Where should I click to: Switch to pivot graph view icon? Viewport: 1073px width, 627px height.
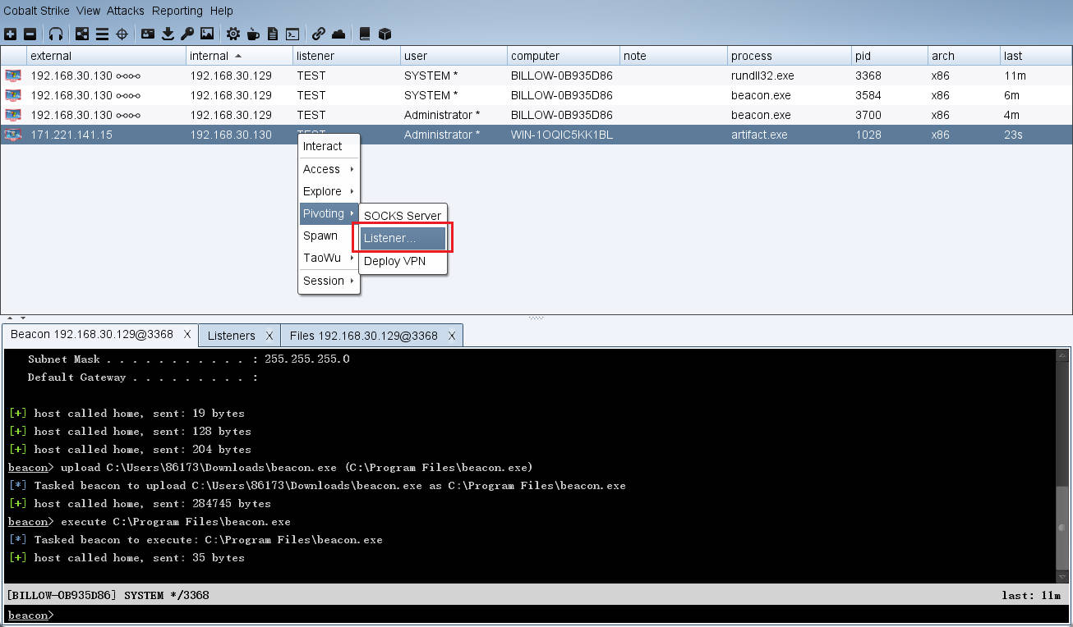coord(82,34)
